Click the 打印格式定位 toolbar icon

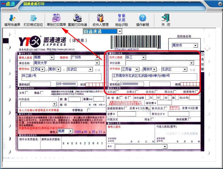(x=33, y=20)
